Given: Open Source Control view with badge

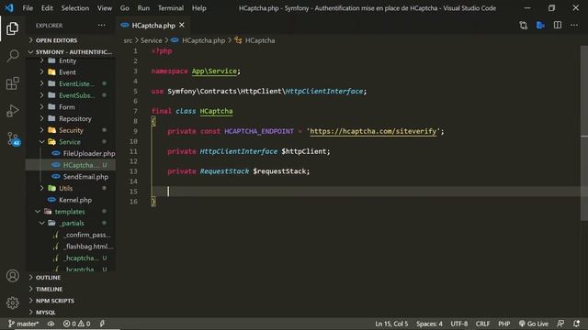Looking at the screenshot, I should (x=13, y=138).
